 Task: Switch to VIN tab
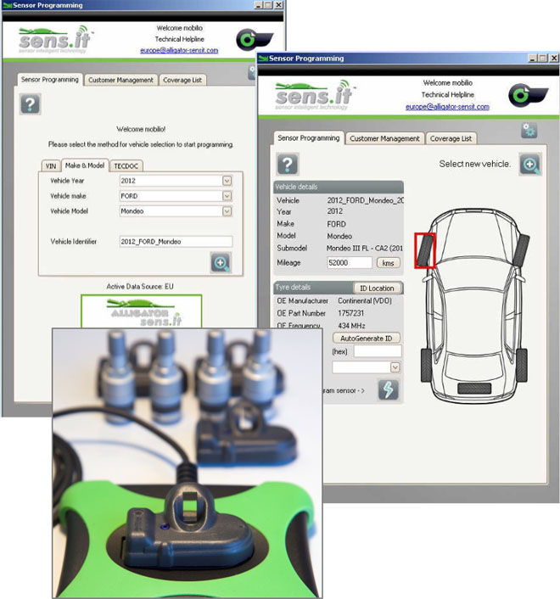tap(50, 165)
